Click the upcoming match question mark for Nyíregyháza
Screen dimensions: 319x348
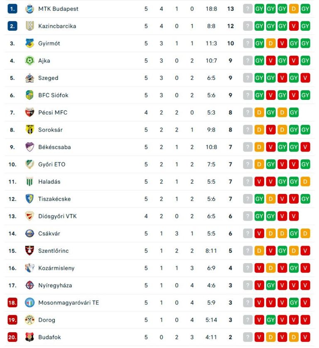[x=248, y=285]
